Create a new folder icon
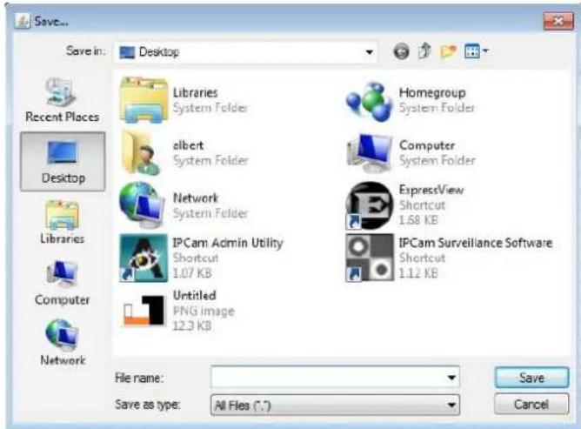 (448, 51)
